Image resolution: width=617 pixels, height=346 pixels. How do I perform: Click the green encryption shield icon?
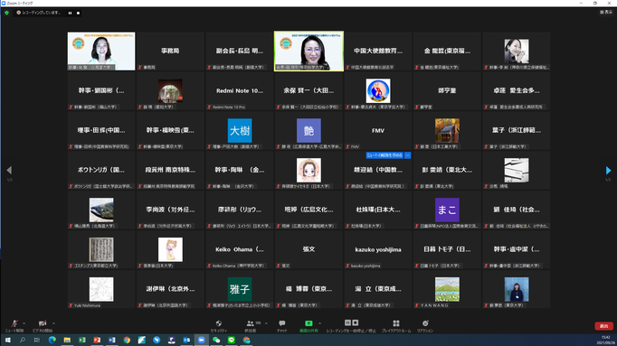(6, 13)
